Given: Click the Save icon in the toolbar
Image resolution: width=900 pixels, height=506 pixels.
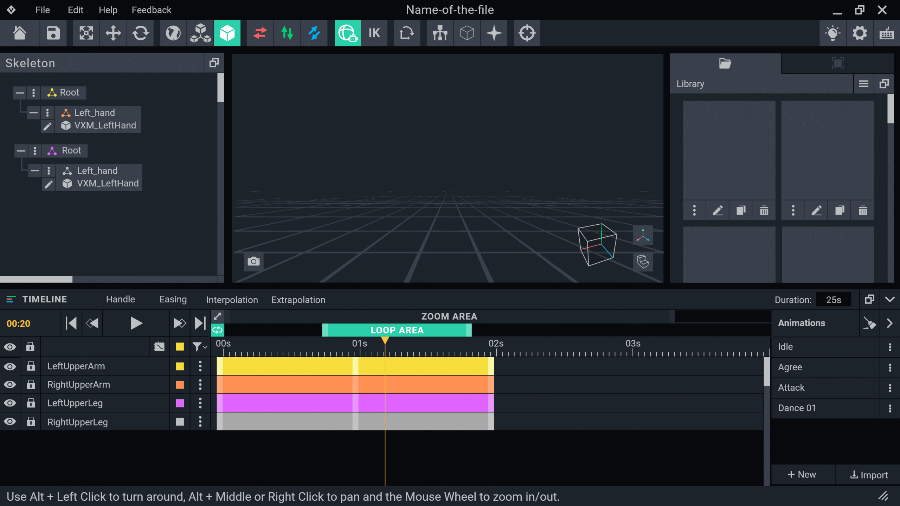Looking at the screenshot, I should pyautogui.click(x=53, y=33).
